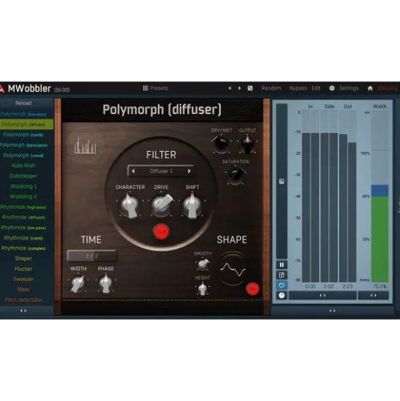400x401 pixels.
Task: Go to next preset arrow in top bar
Action: click(x=239, y=88)
